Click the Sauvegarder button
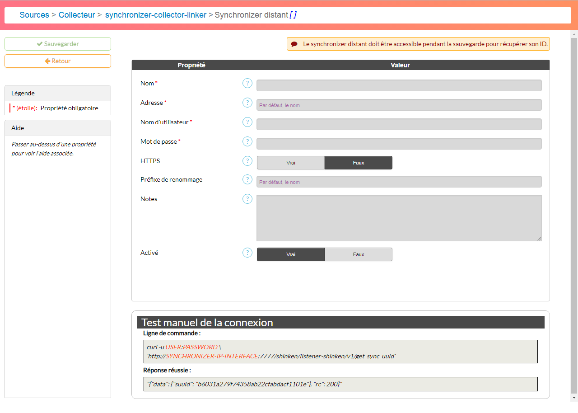 tap(58, 44)
